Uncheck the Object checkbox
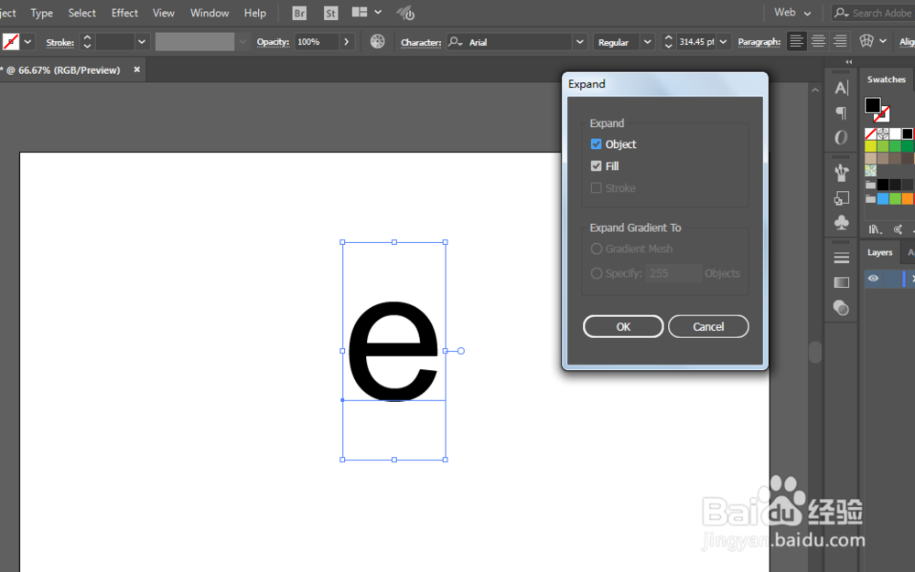 point(596,143)
